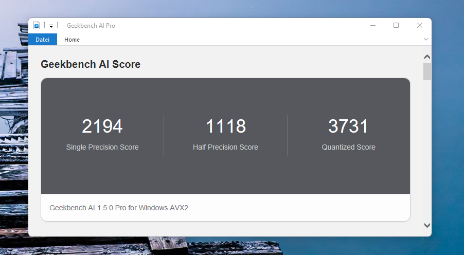Viewport: 464px width, 255px height.
Task: Click the scrollbar down arrow
Action: click(x=427, y=225)
